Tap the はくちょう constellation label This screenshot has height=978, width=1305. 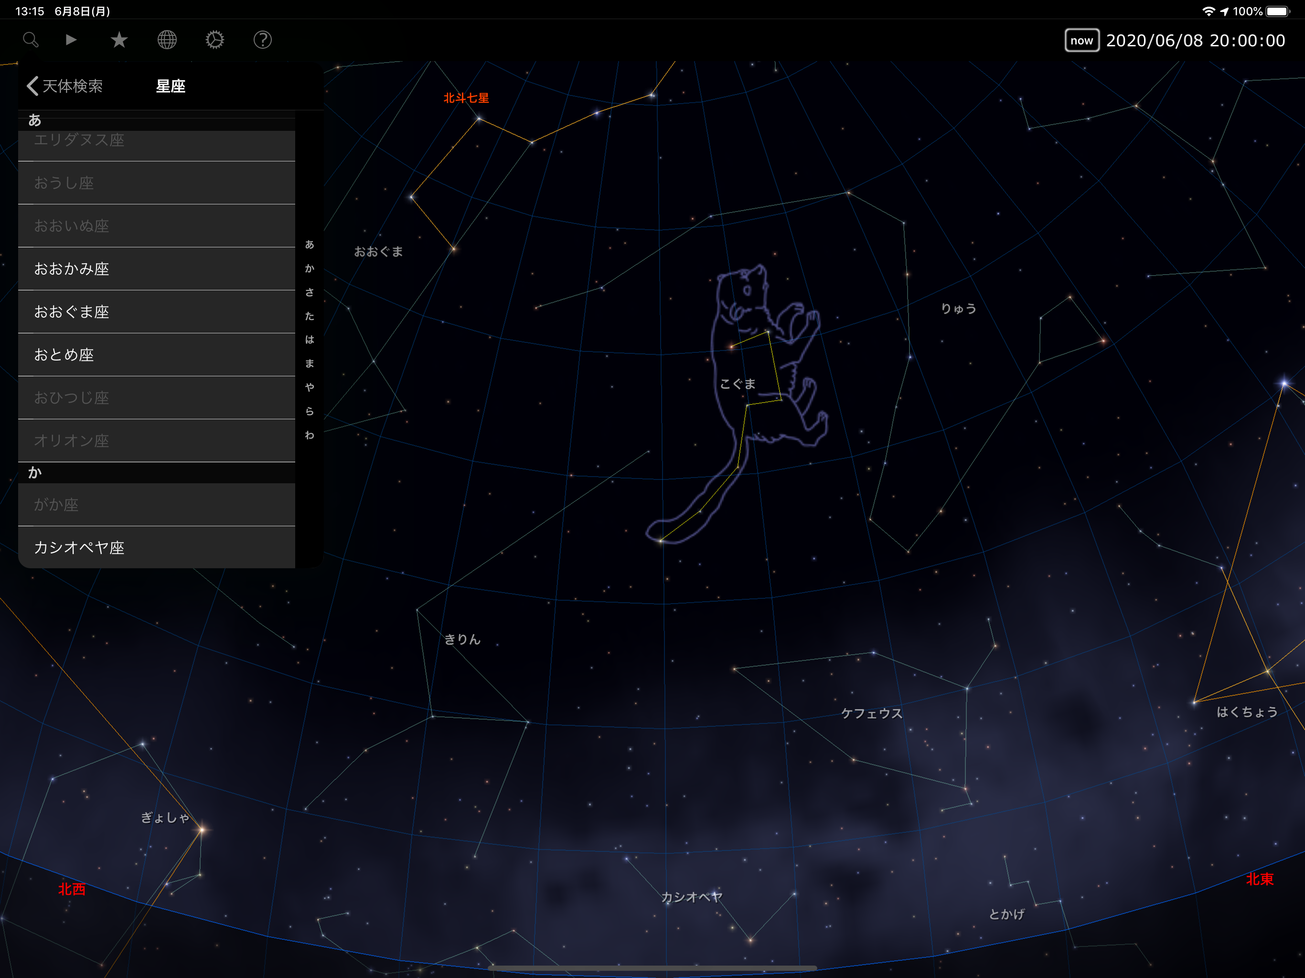click(1247, 712)
